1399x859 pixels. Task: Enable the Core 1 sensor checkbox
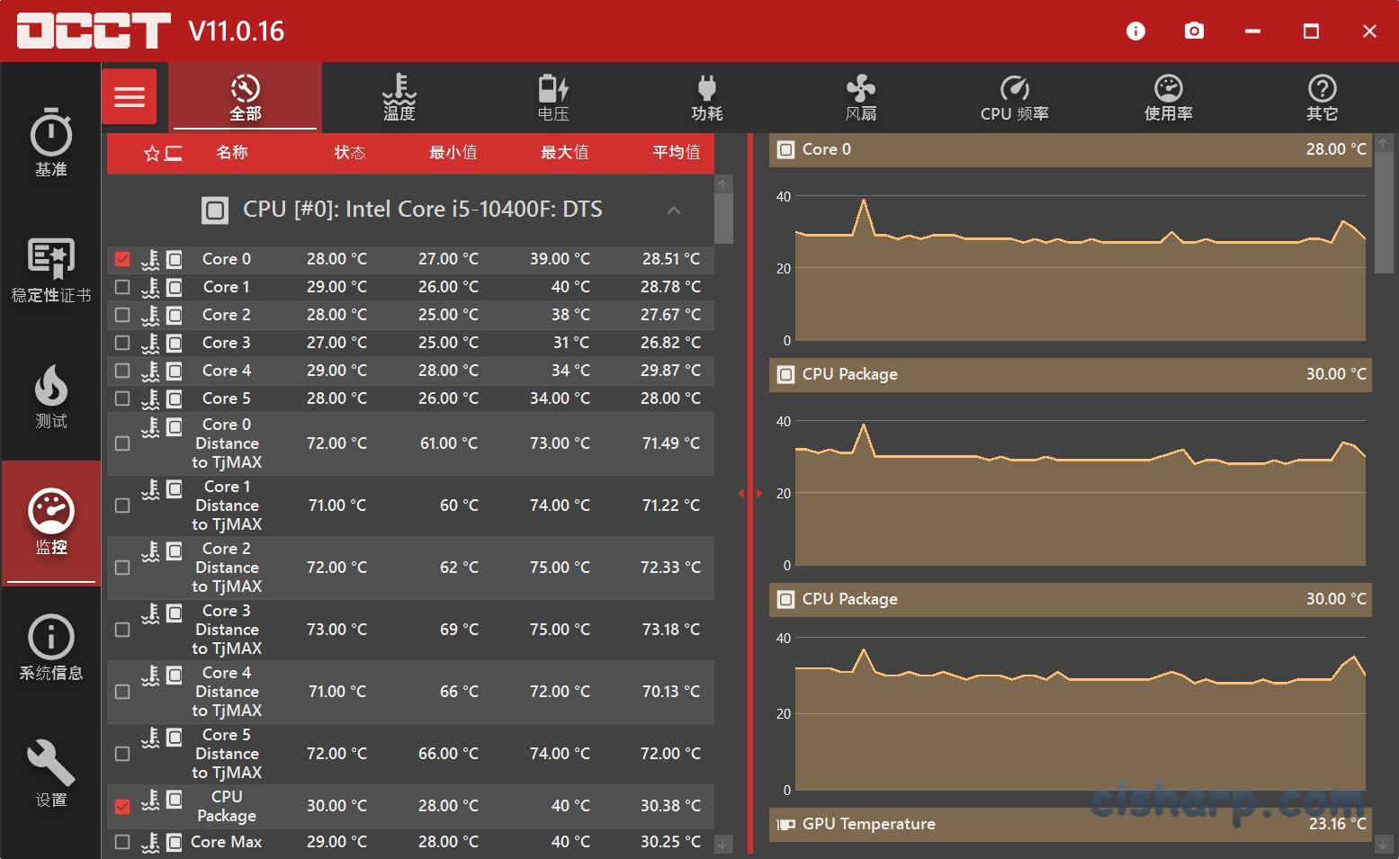pyautogui.click(x=122, y=287)
